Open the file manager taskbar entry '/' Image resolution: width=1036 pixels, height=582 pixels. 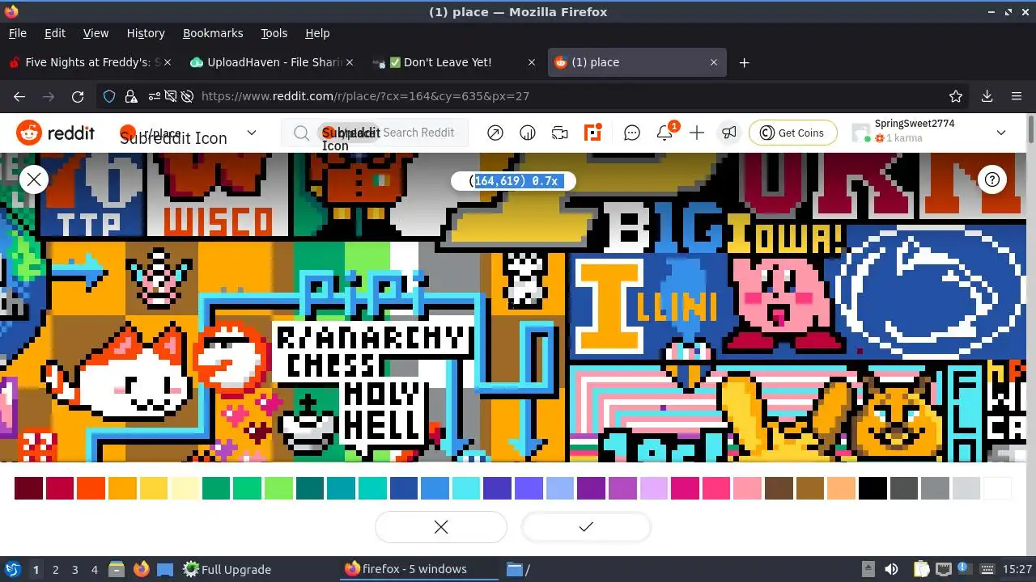click(519, 569)
